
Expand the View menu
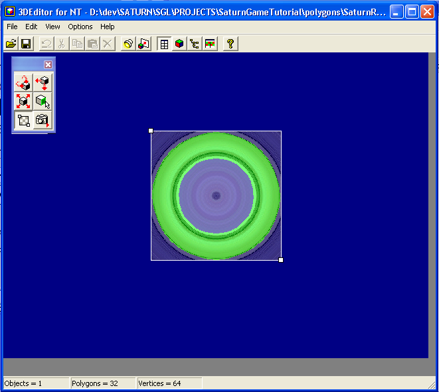coord(52,27)
